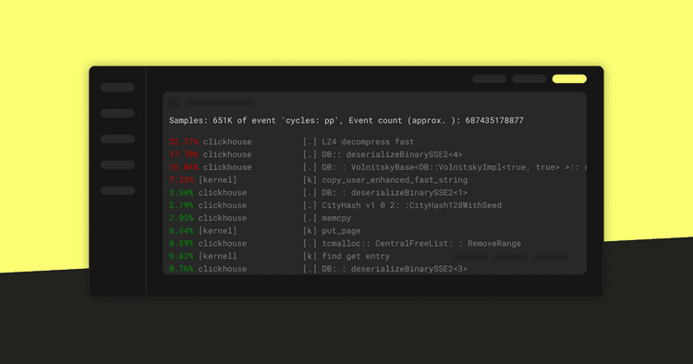Select copy_user_enhanced_fast_string symbol

(395, 180)
